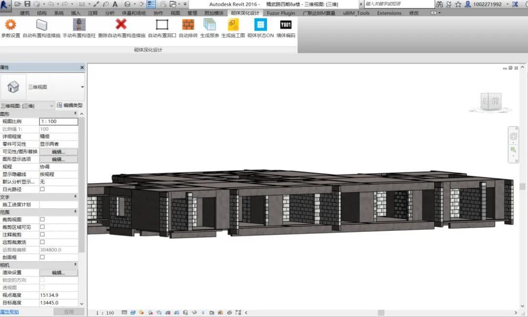
Task: Collapse the 范围 properties section
Action: (75, 211)
